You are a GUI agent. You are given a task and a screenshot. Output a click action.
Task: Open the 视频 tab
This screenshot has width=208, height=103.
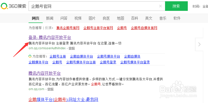click(78, 18)
